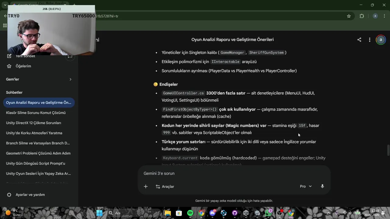Image resolution: width=390 pixels, height=219 pixels.
Task: Click the Öğelerim link
Action: [x=23, y=66]
